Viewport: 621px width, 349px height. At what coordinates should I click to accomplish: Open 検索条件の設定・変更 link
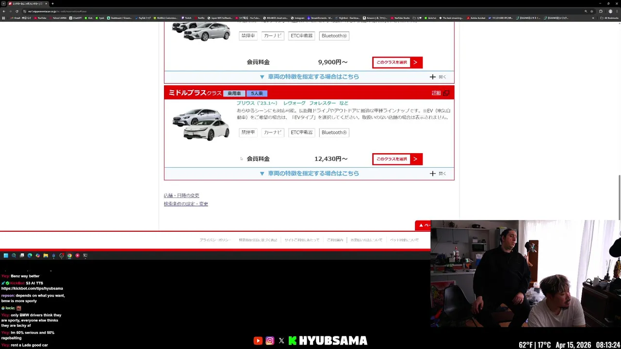[x=186, y=204]
